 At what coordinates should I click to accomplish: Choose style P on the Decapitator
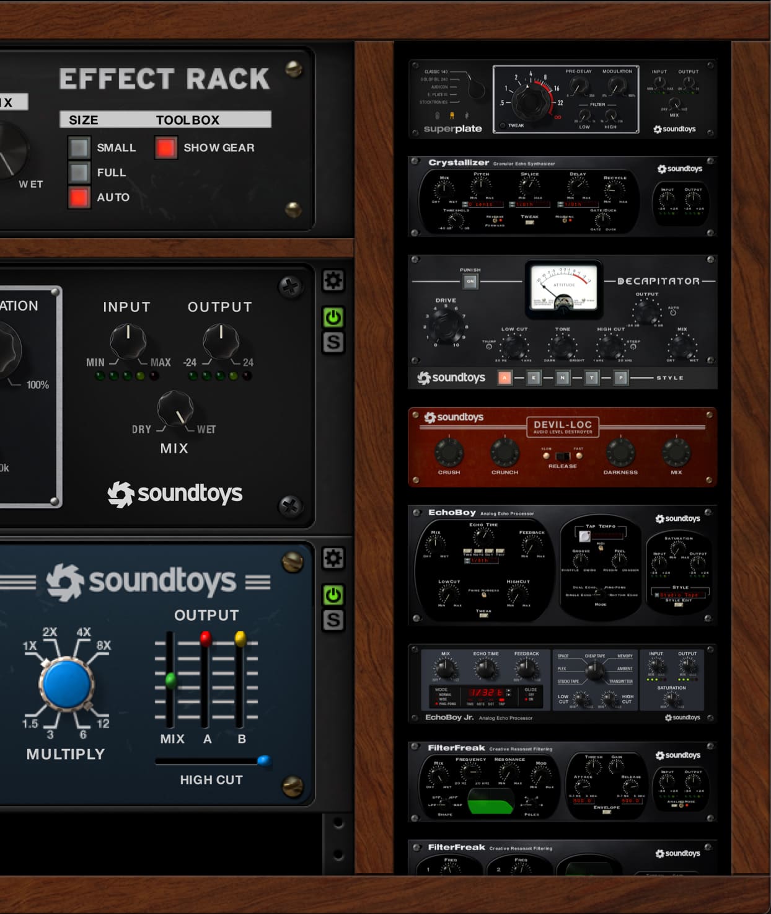[621, 377]
